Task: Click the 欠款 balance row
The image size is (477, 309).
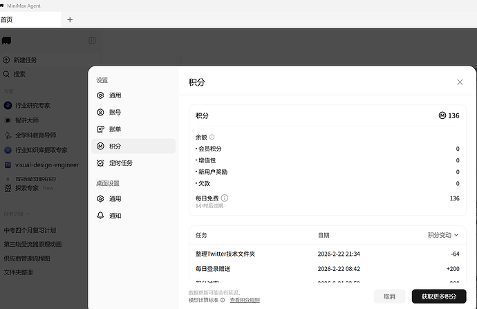Action: point(327,183)
